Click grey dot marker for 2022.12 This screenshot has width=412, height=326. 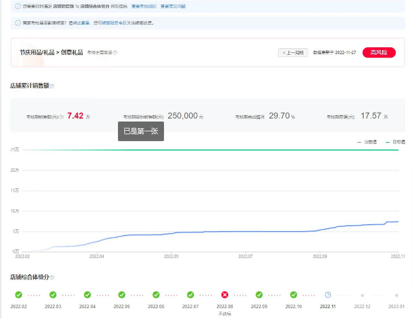click(x=363, y=295)
